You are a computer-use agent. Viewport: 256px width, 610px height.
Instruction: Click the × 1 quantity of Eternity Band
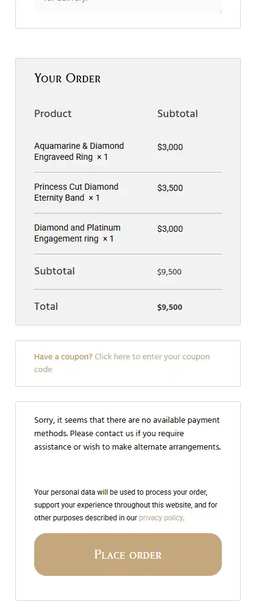[x=94, y=198]
